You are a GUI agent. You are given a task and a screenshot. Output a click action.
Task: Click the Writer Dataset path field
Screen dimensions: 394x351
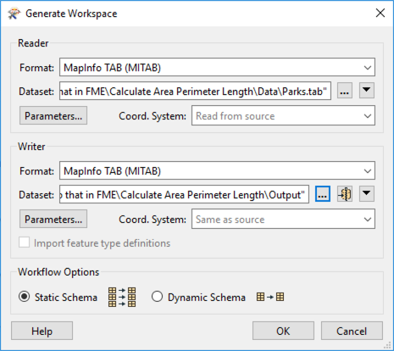click(184, 194)
